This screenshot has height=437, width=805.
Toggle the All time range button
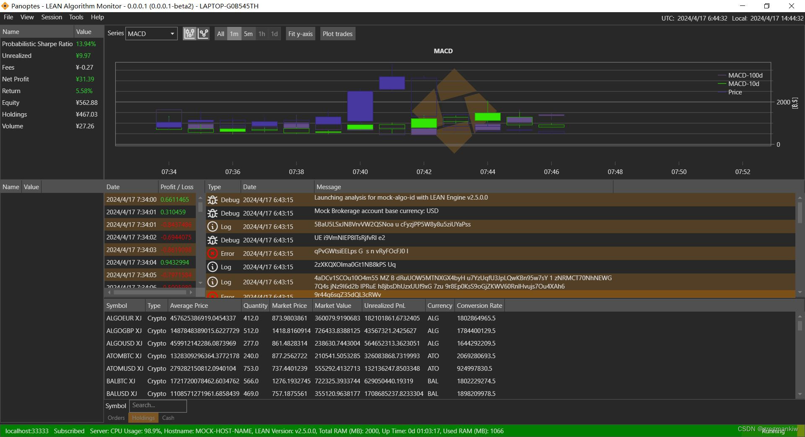(x=221, y=34)
